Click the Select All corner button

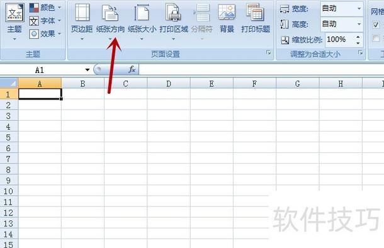(x=9, y=83)
